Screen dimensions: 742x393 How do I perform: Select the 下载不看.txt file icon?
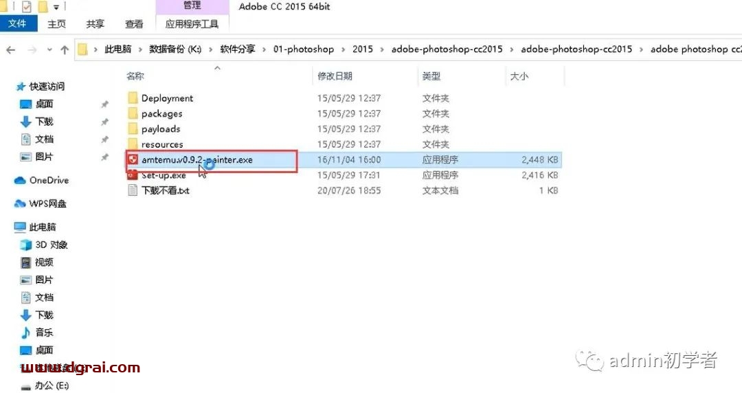click(133, 190)
